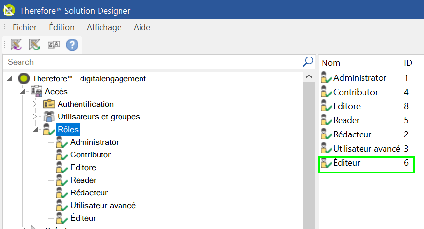The height and width of the screenshot is (229, 424).
Task: Click the Reader role icon in tree
Action: pyautogui.click(x=61, y=180)
